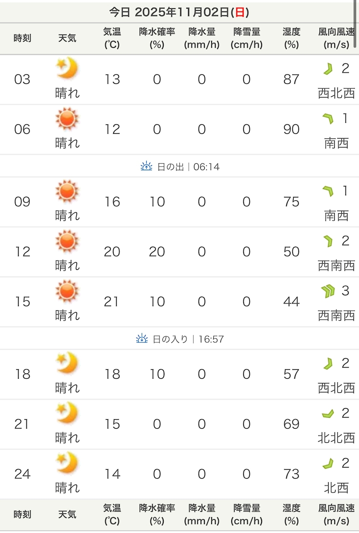The height and width of the screenshot is (533, 359).
Task: Click the 降水確率 column header at top
Action: 157,38
